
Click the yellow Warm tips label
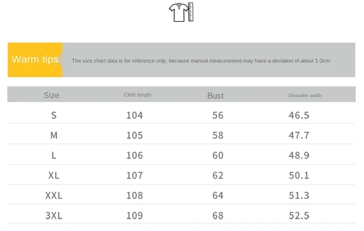35,60
